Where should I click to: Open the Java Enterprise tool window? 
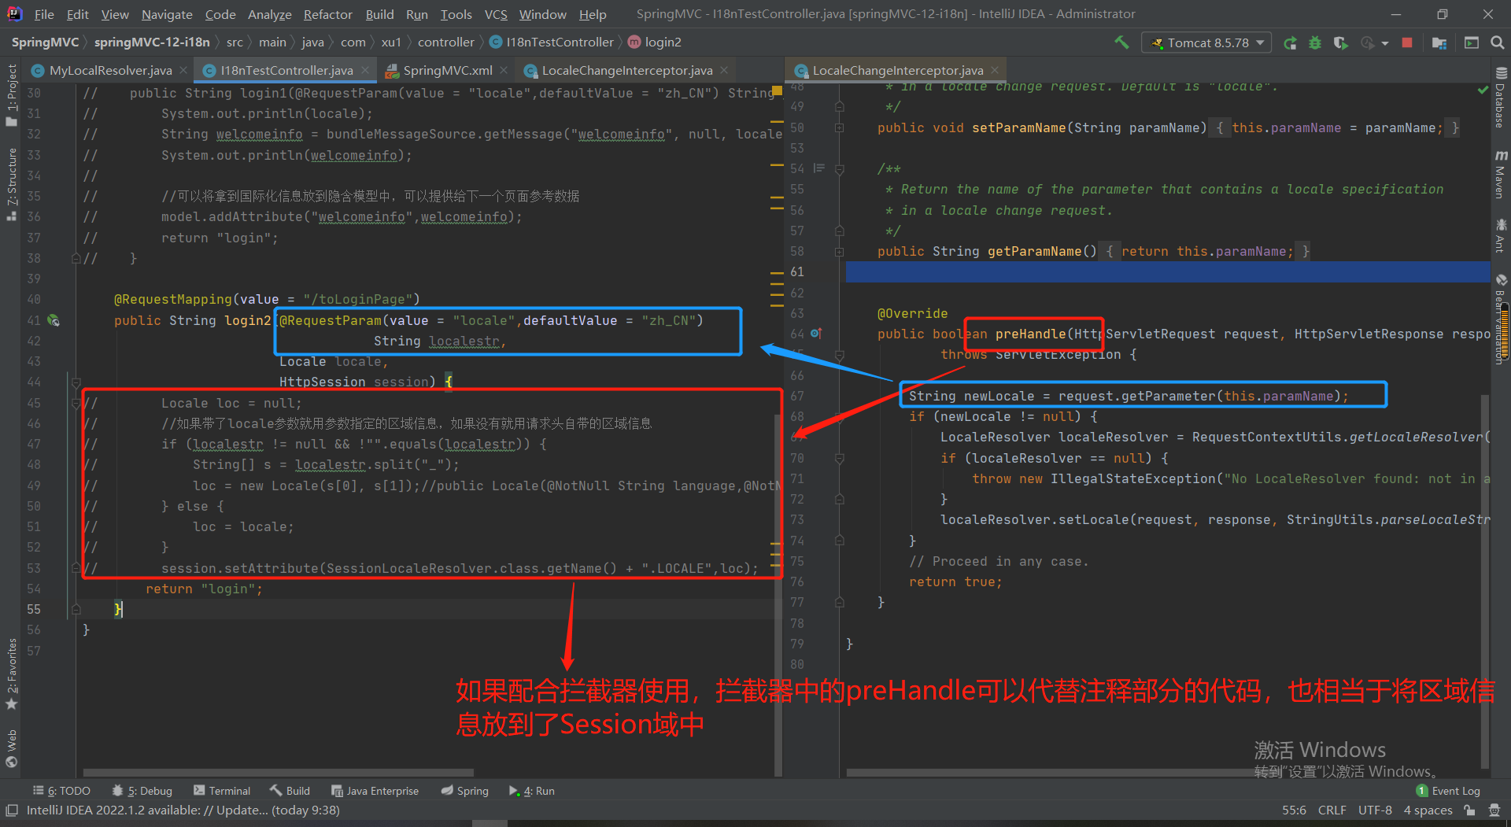tap(375, 791)
